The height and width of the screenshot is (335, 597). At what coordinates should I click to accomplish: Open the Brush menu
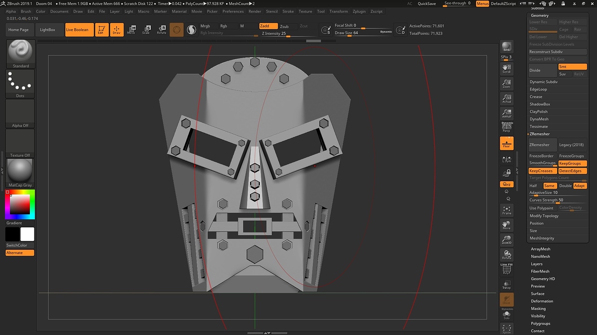(25, 11)
